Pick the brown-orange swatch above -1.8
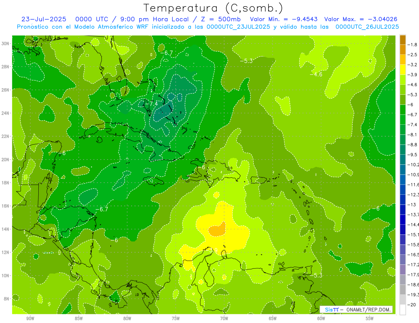Viewport: 419px width, 323px height. [403, 40]
